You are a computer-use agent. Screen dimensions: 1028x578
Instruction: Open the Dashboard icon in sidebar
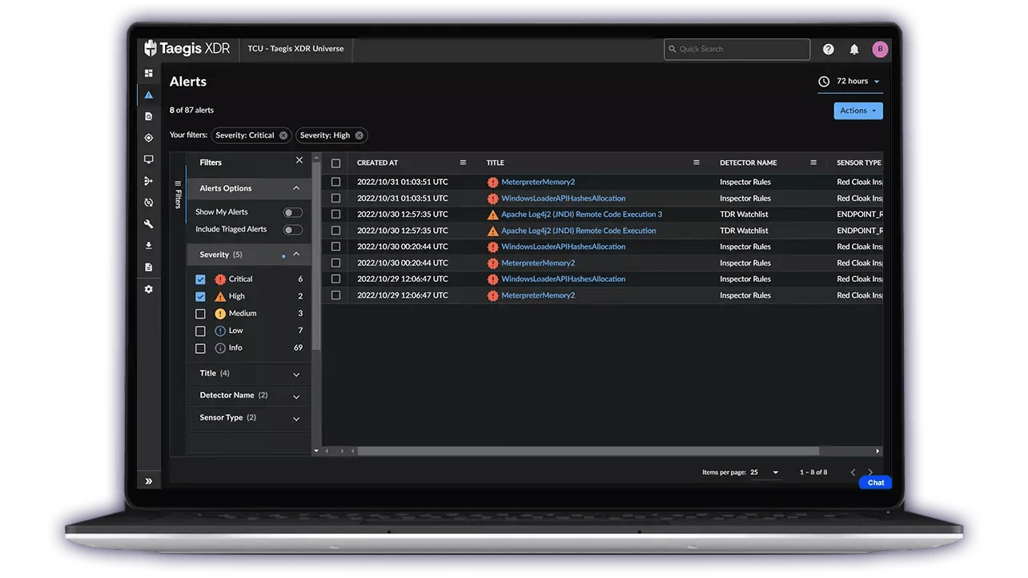pos(148,73)
